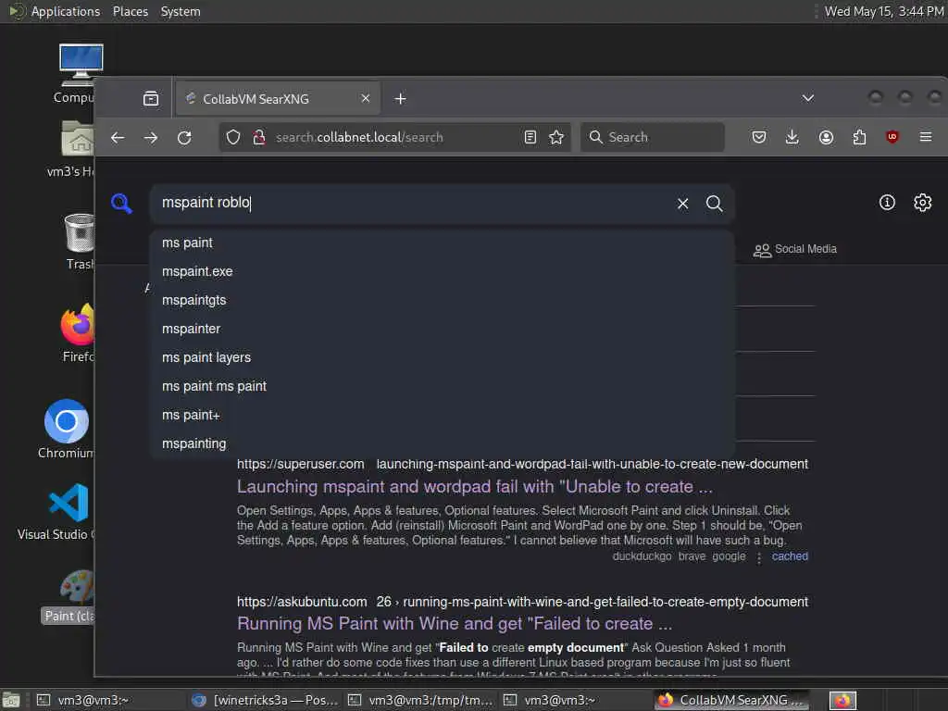Screen dimensions: 948x711
Task: Open the Firefox downloads panel
Action: [792, 137]
